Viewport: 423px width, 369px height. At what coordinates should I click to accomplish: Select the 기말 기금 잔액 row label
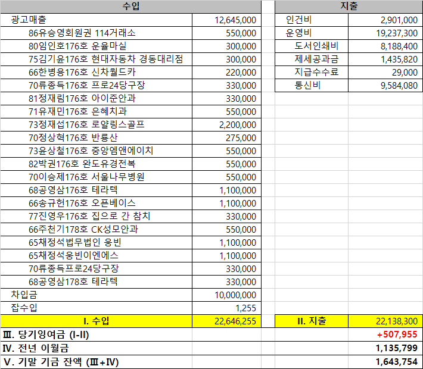pyautogui.click(x=61, y=362)
